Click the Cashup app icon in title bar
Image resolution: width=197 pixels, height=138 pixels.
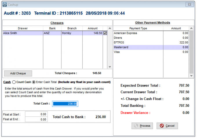[x=5, y=5]
